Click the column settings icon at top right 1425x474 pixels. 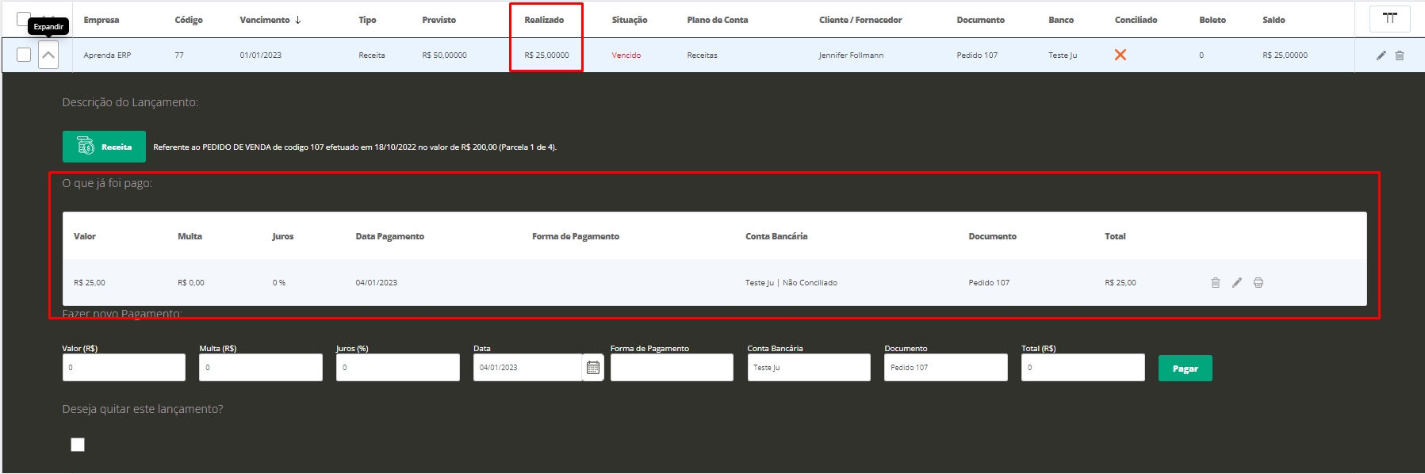pyautogui.click(x=1389, y=19)
